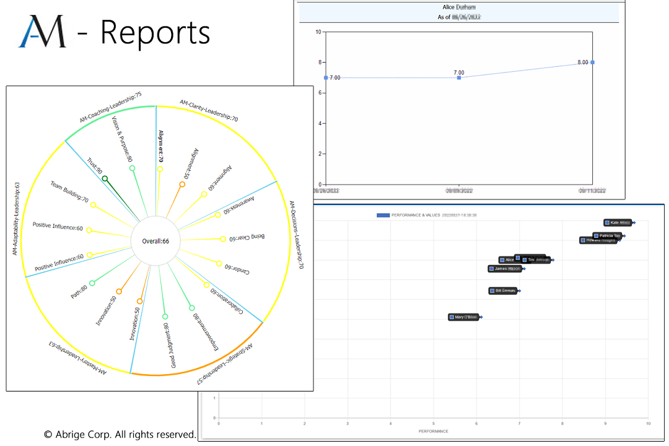Click the Patricia point label in the scatter chart
Screen dimensions: 669x446
click(608, 235)
